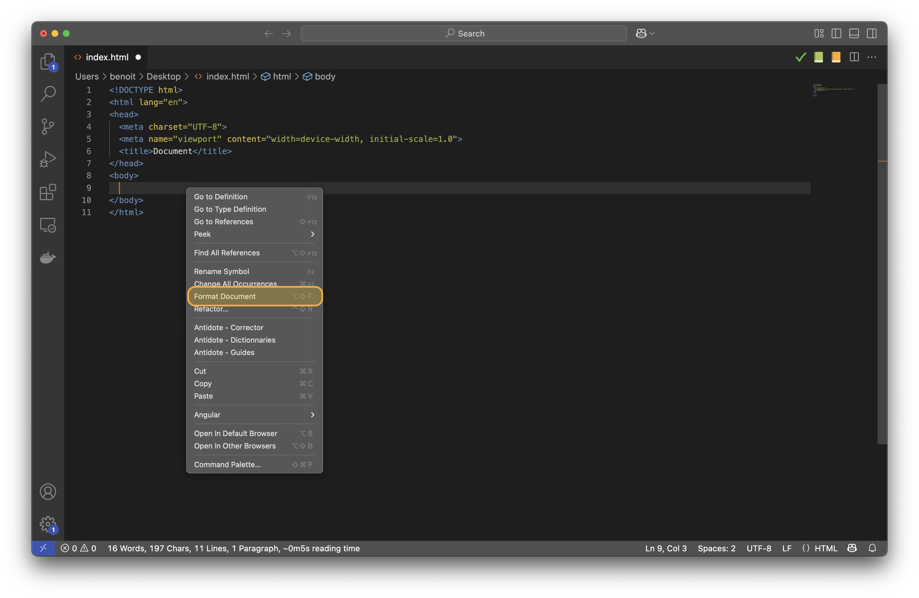Toggle the bottom panel visibility

[854, 34]
